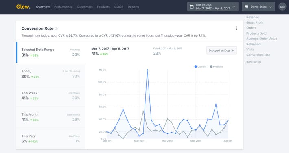Toggle the Current series legend dot

[x=196, y=66]
